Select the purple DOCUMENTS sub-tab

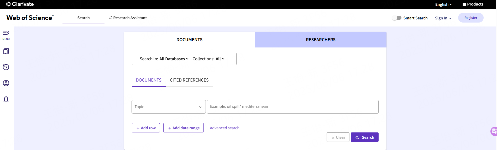(149, 80)
